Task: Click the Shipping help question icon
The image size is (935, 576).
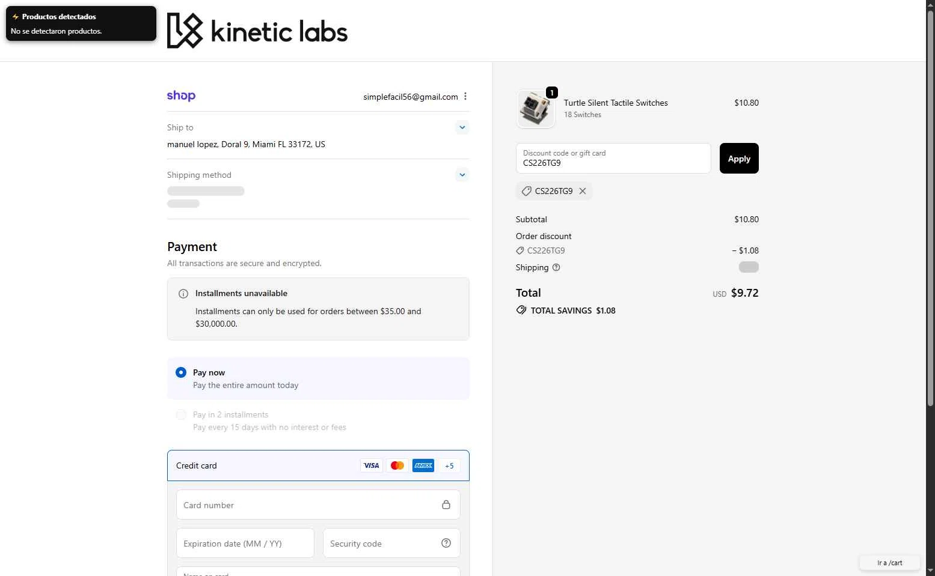Action: (x=556, y=267)
